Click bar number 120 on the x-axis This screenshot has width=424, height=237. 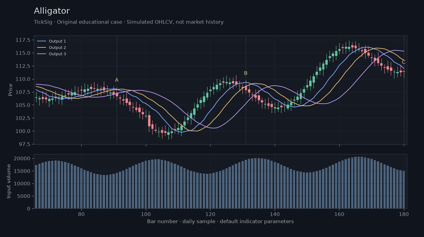(210, 213)
